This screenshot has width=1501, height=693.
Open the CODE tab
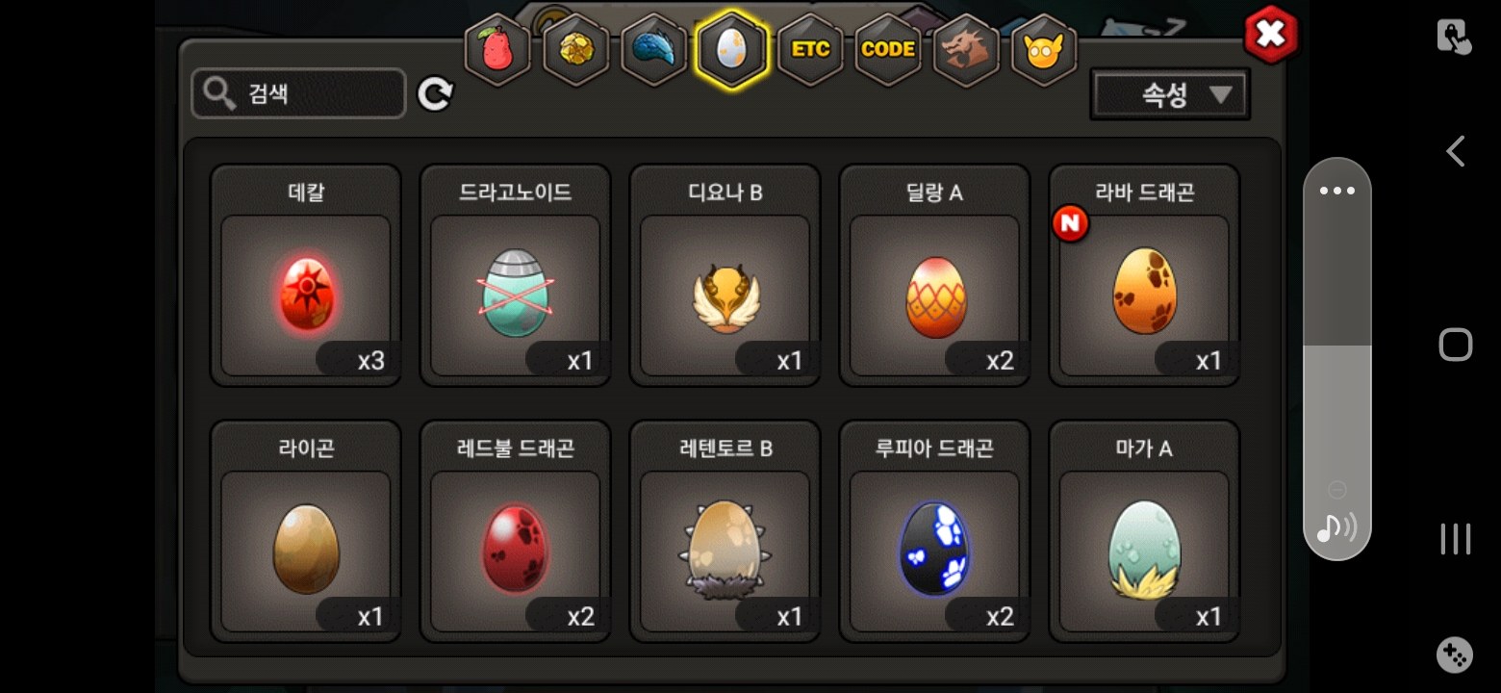coord(888,49)
